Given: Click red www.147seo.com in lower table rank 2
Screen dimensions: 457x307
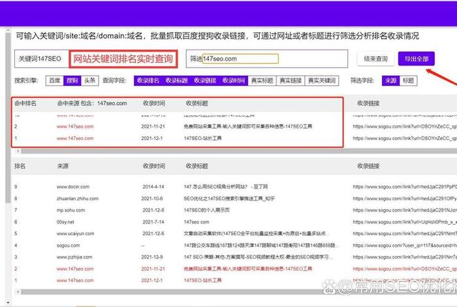Looking at the screenshot, I should point(75,269).
